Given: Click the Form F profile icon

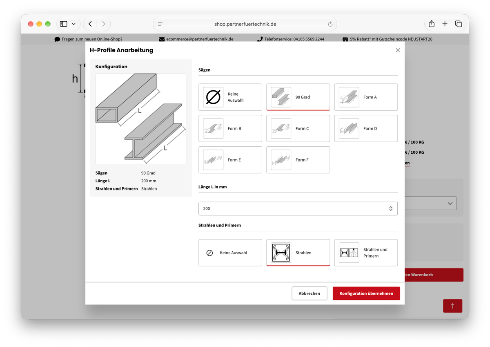Looking at the screenshot, I should (281, 160).
